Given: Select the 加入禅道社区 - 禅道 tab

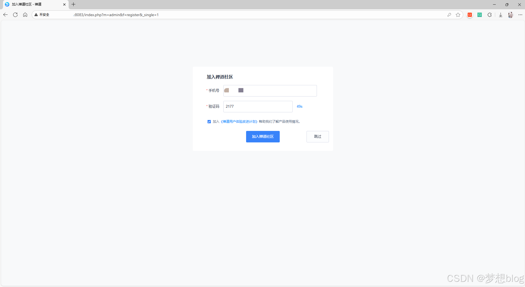Looking at the screenshot, I should pos(35,4).
